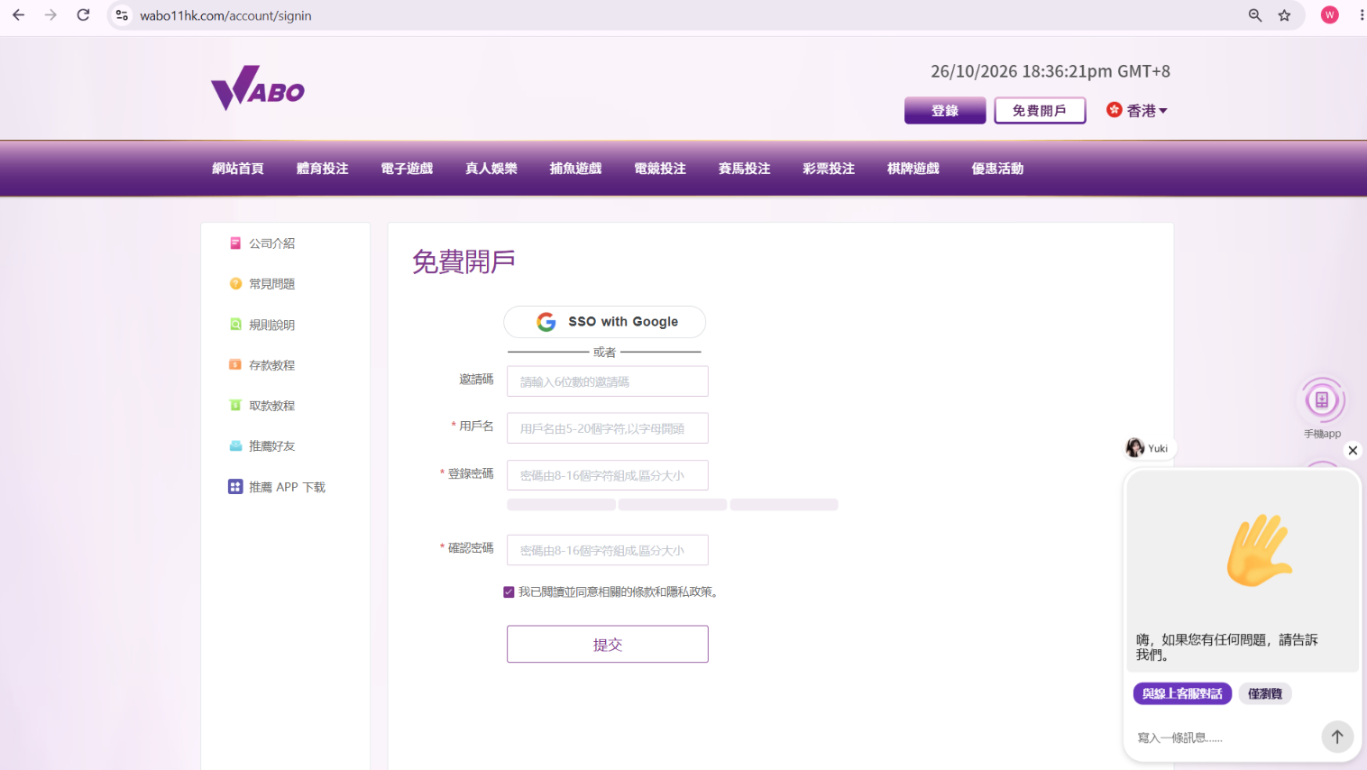Click the 推薦 APP 下載 sidebar icon
Image resolution: width=1367 pixels, height=770 pixels.
[x=235, y=487]
